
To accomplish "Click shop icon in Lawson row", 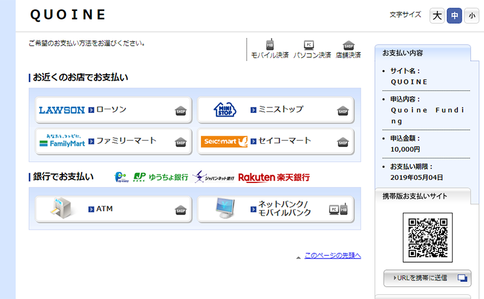I will 180,111.
